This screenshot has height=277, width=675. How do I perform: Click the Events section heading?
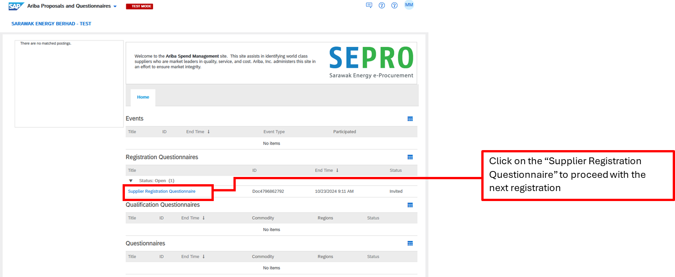(x=134, y=119)
